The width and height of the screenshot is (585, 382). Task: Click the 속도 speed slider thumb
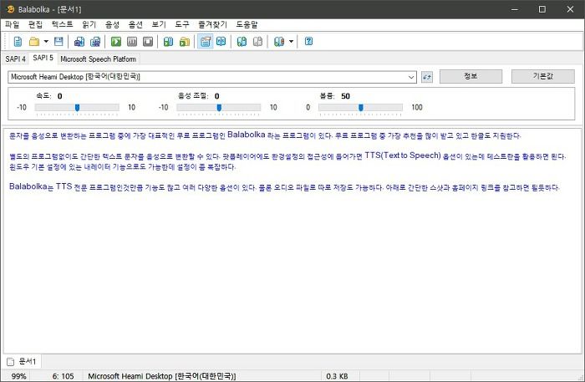(x=77, y=108)
